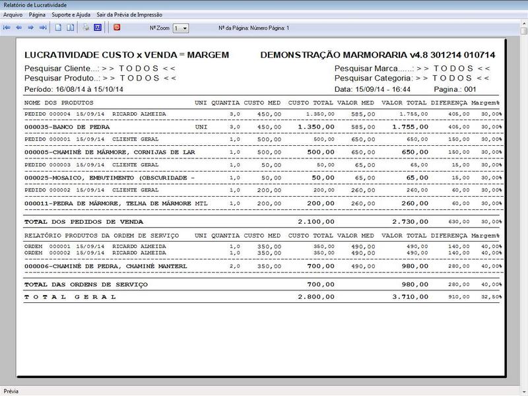Open the Arquivo menu
Screen dimensions: 528x396
13,14
